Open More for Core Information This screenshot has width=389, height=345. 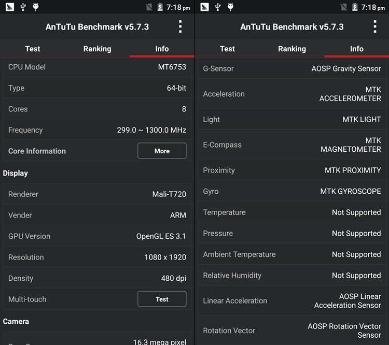pyautogui.click(x=162, y=151)
